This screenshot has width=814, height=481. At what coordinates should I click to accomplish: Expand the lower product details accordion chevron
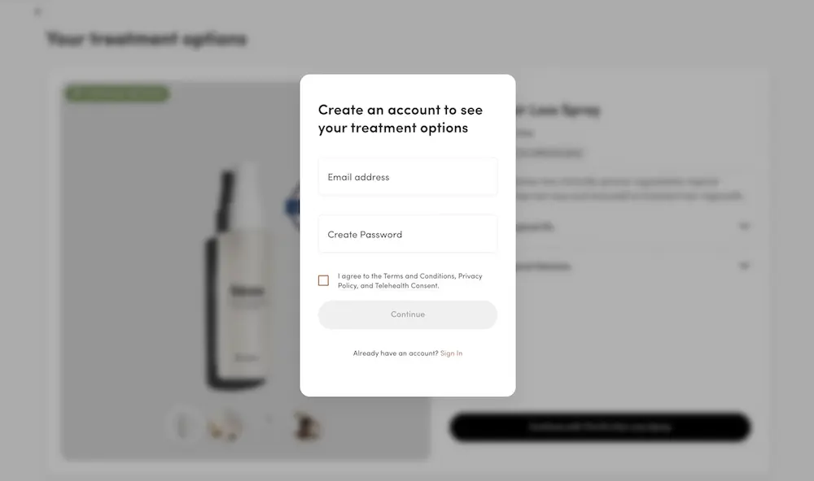click(744, 266)
